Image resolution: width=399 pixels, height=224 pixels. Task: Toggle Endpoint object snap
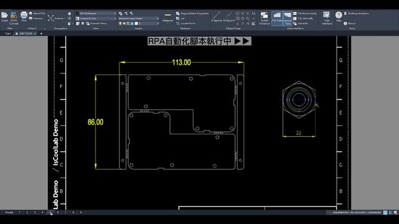coord(216,17)
